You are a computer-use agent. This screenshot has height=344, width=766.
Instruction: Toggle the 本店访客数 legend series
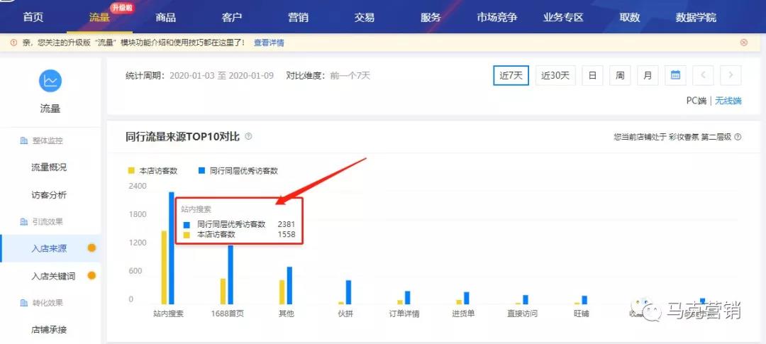pyautogui.click(x=152, y=171)
